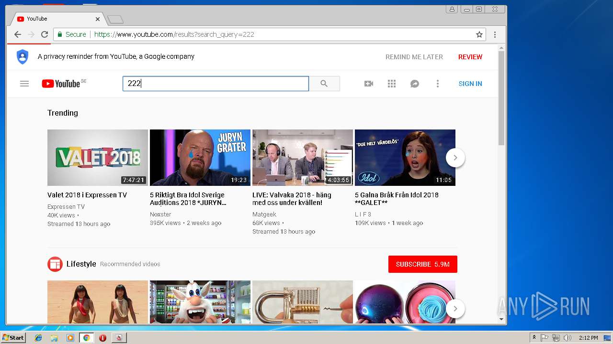Open Juryn Gråter video thumbnail
The image size is (613, 344).
(200, 158)
